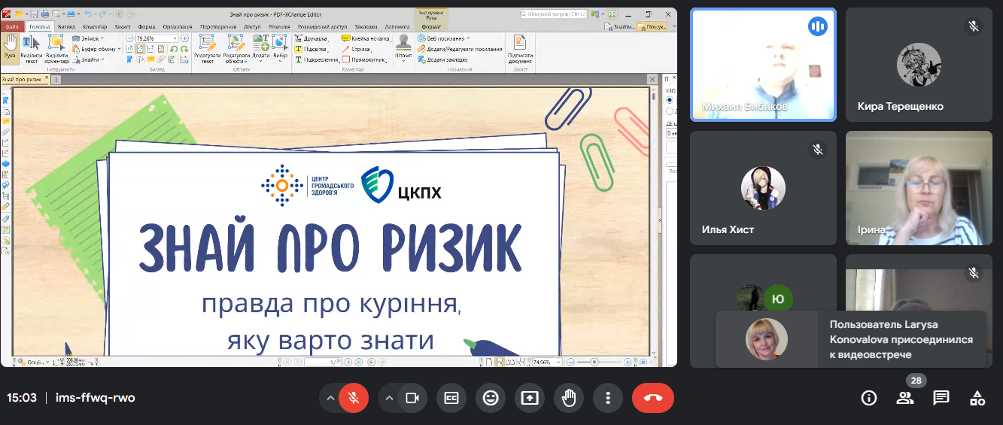
Task: Click the Larysa Konovalova joined notification
Action: coord(850,339)
